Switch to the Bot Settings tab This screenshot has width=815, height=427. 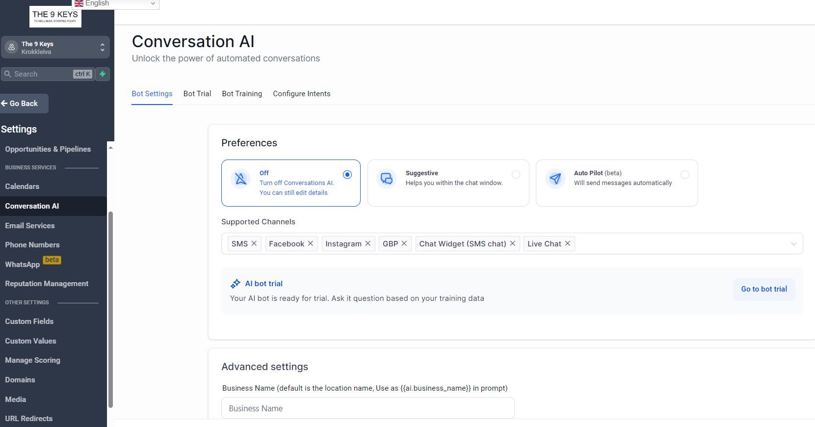[x=152, y=94]
